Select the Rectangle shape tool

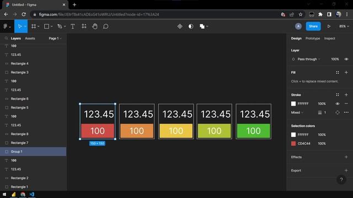[x=46, y=26]
